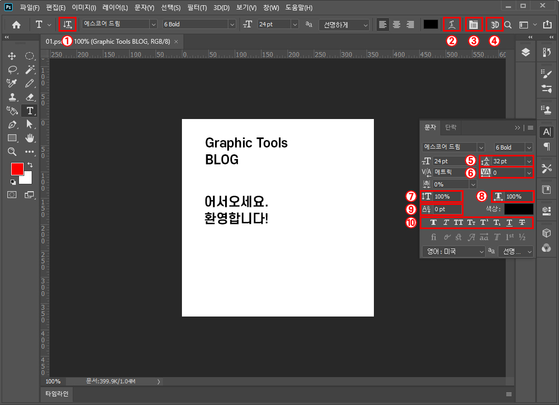The image size is (559, 405).
Task: Select the Horizontal Type tool in toolbox
Action: tap(30, 111)
